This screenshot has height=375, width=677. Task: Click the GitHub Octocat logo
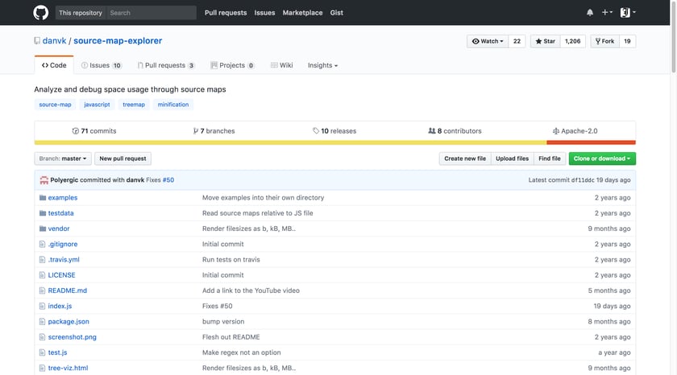(x=41, y=13)
